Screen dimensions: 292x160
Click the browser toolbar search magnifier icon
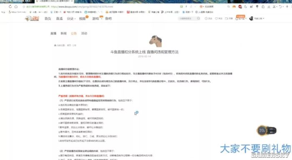229,7
